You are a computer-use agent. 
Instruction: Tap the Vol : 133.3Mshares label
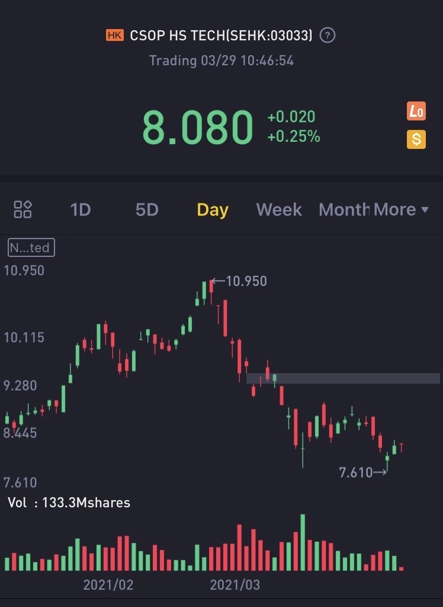point(69,503)
